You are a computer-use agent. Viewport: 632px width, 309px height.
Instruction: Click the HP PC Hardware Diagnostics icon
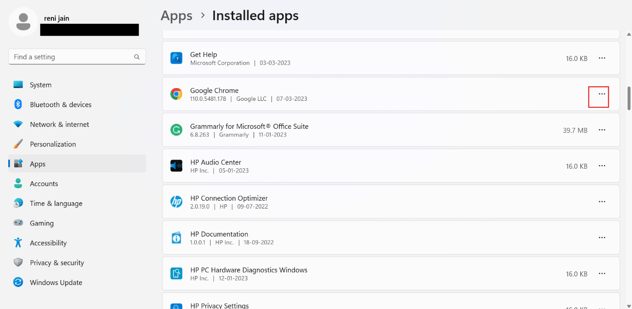pos(176,274)
